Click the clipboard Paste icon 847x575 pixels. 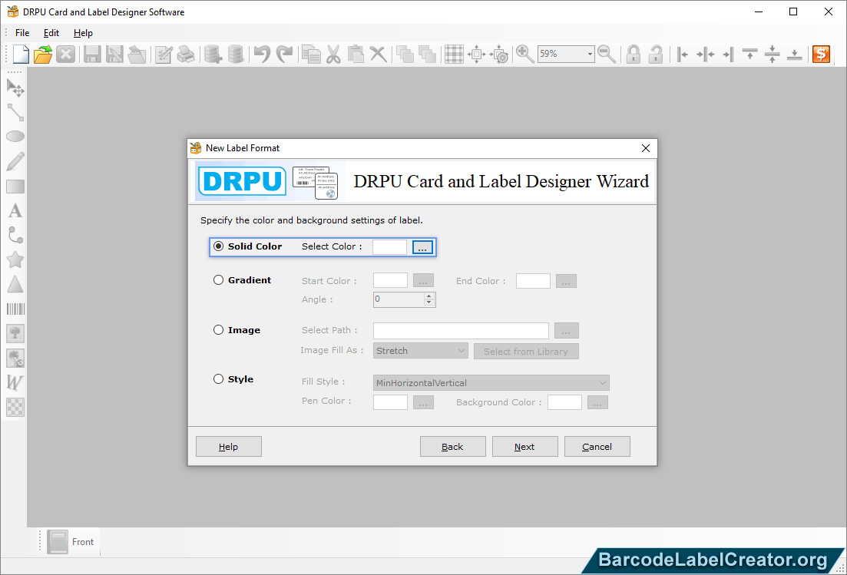[356, 54]
